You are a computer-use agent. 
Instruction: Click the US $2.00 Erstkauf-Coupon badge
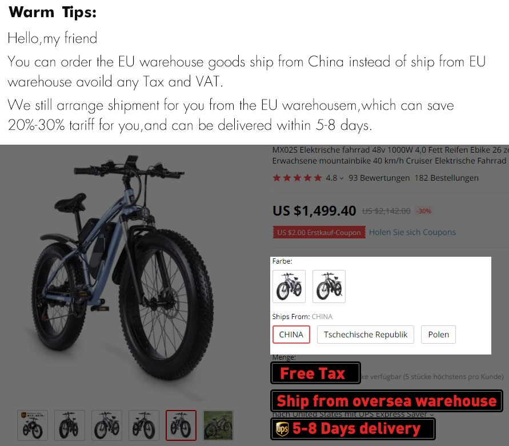(319, 232)
